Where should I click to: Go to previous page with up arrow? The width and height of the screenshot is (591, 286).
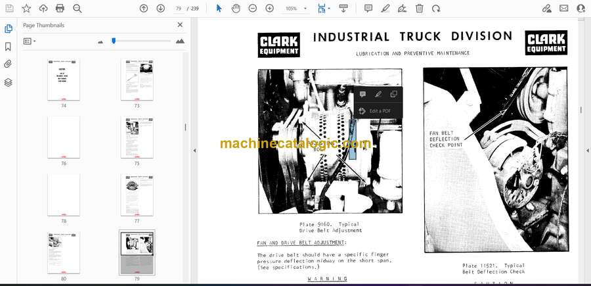[144, 9]
